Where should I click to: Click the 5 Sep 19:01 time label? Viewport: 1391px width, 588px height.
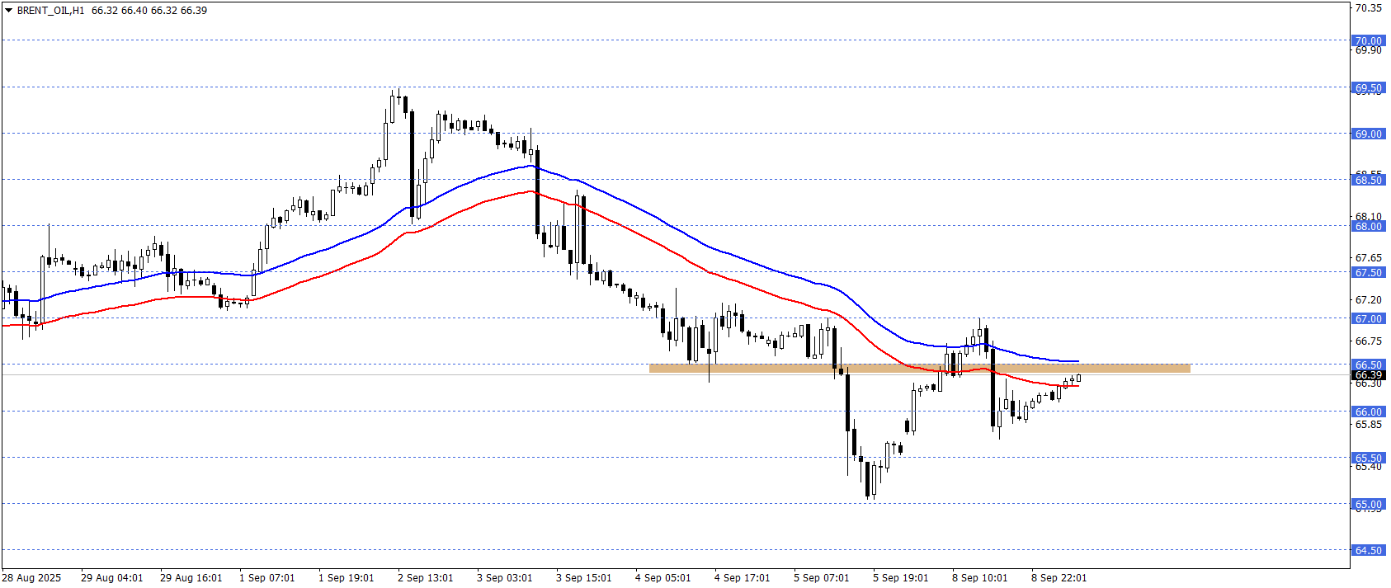900,578
